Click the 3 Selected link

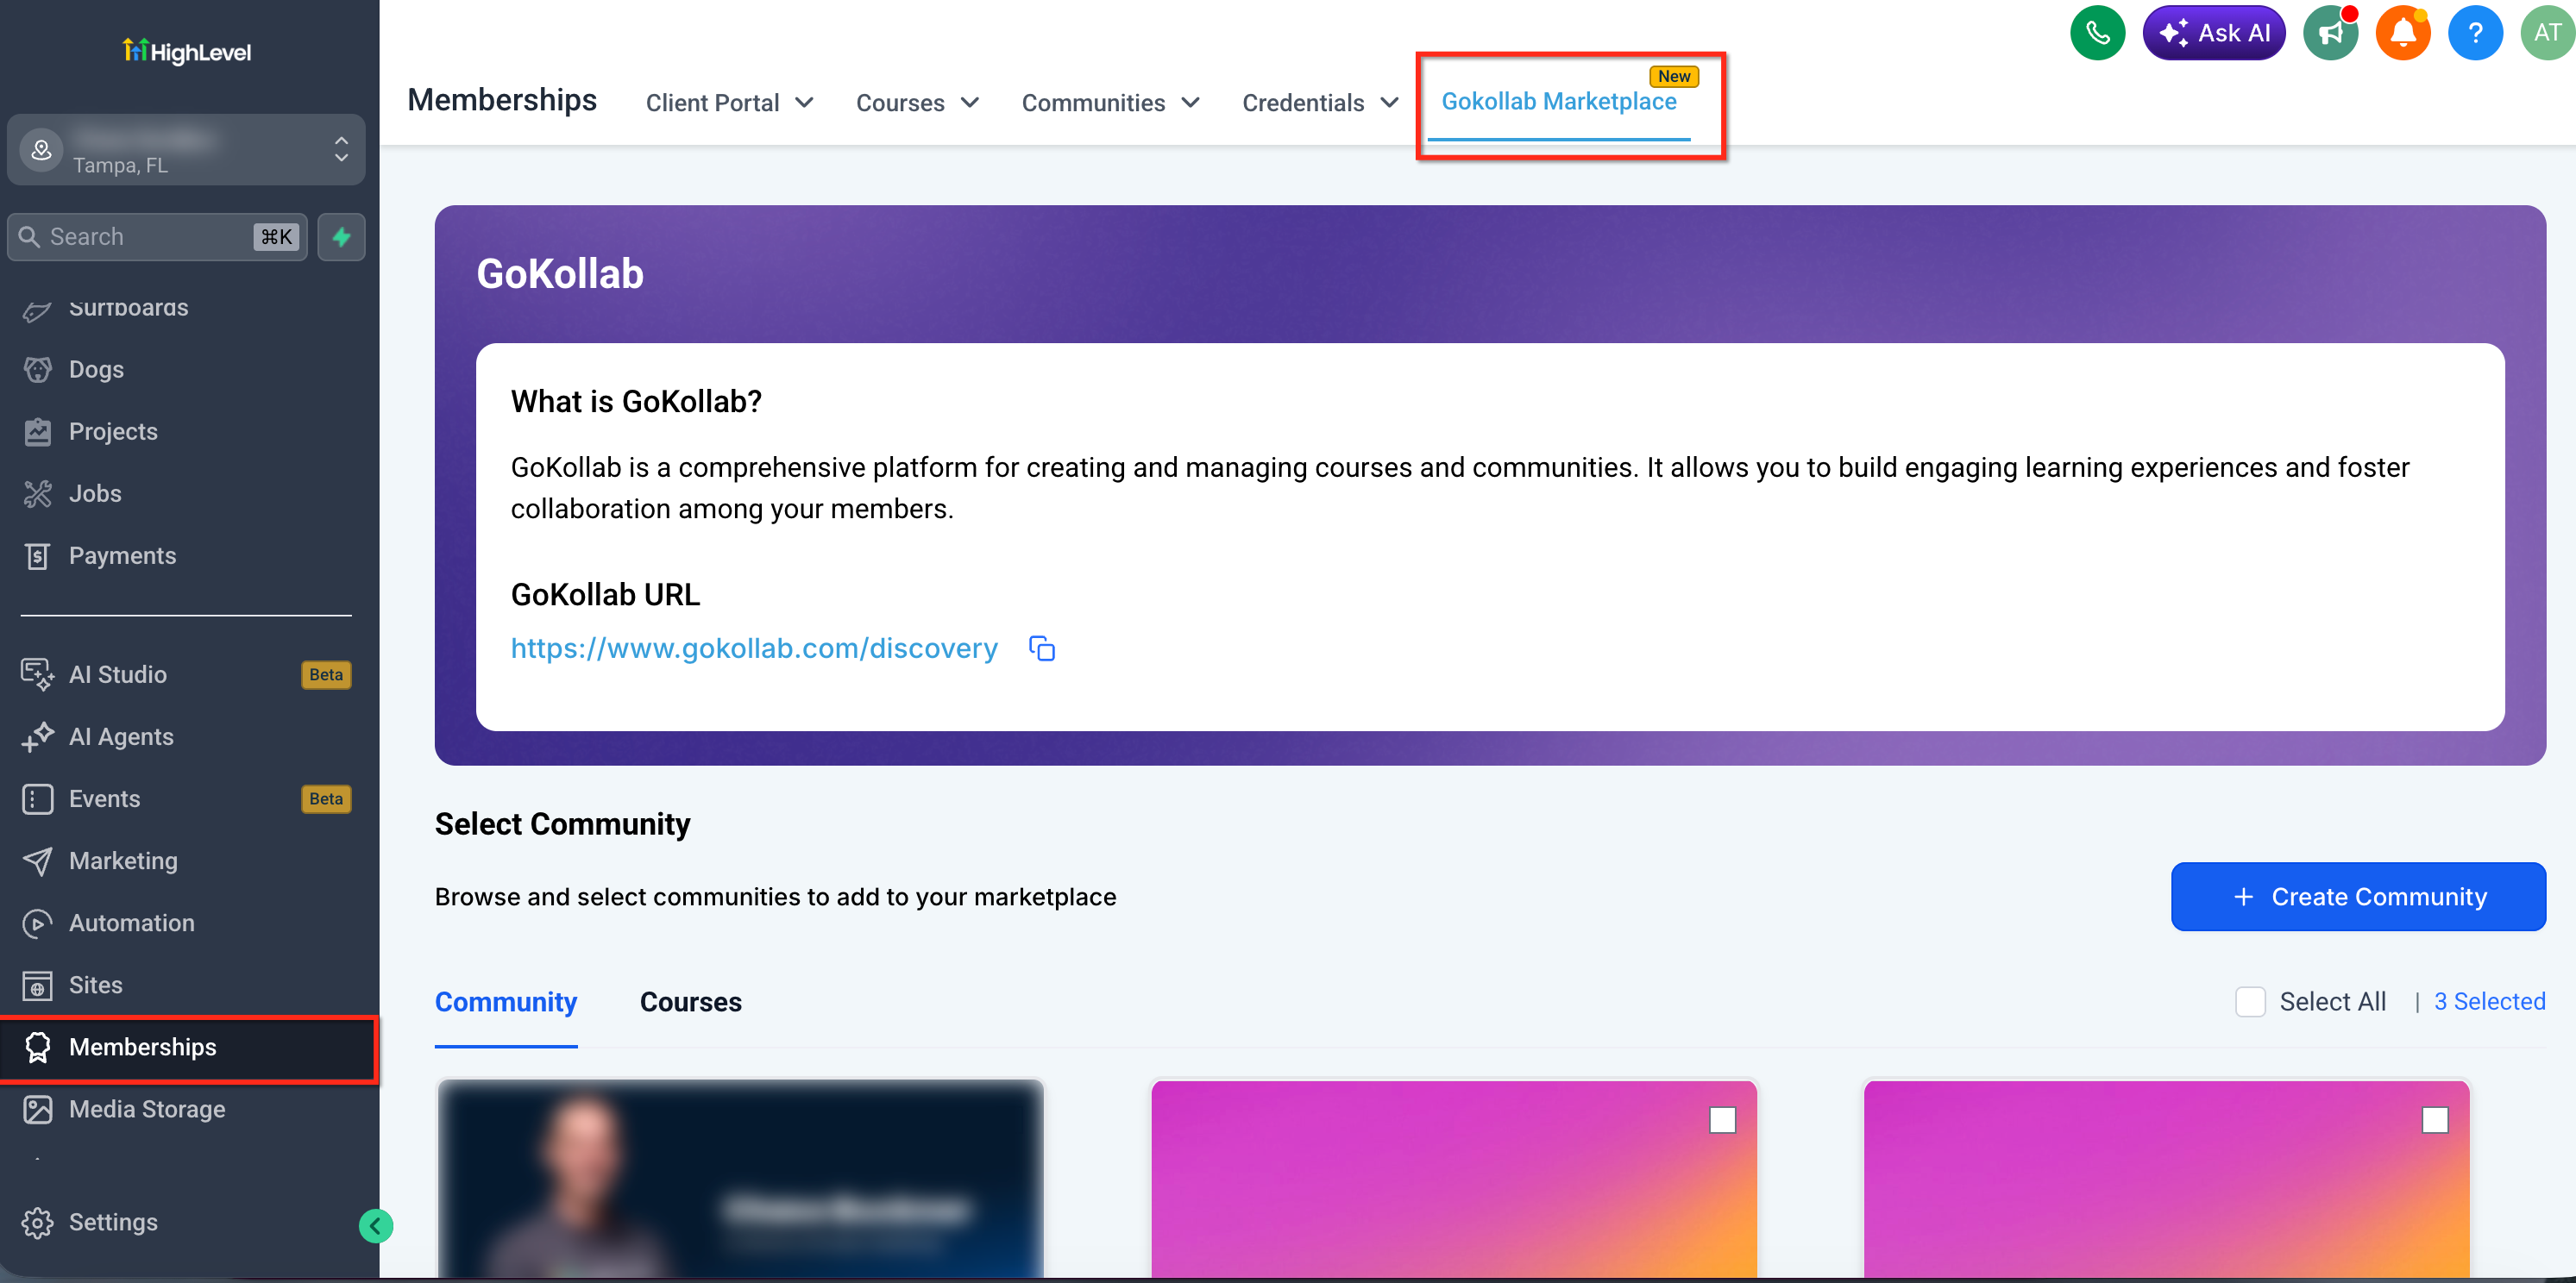tap(2490, 1001)
